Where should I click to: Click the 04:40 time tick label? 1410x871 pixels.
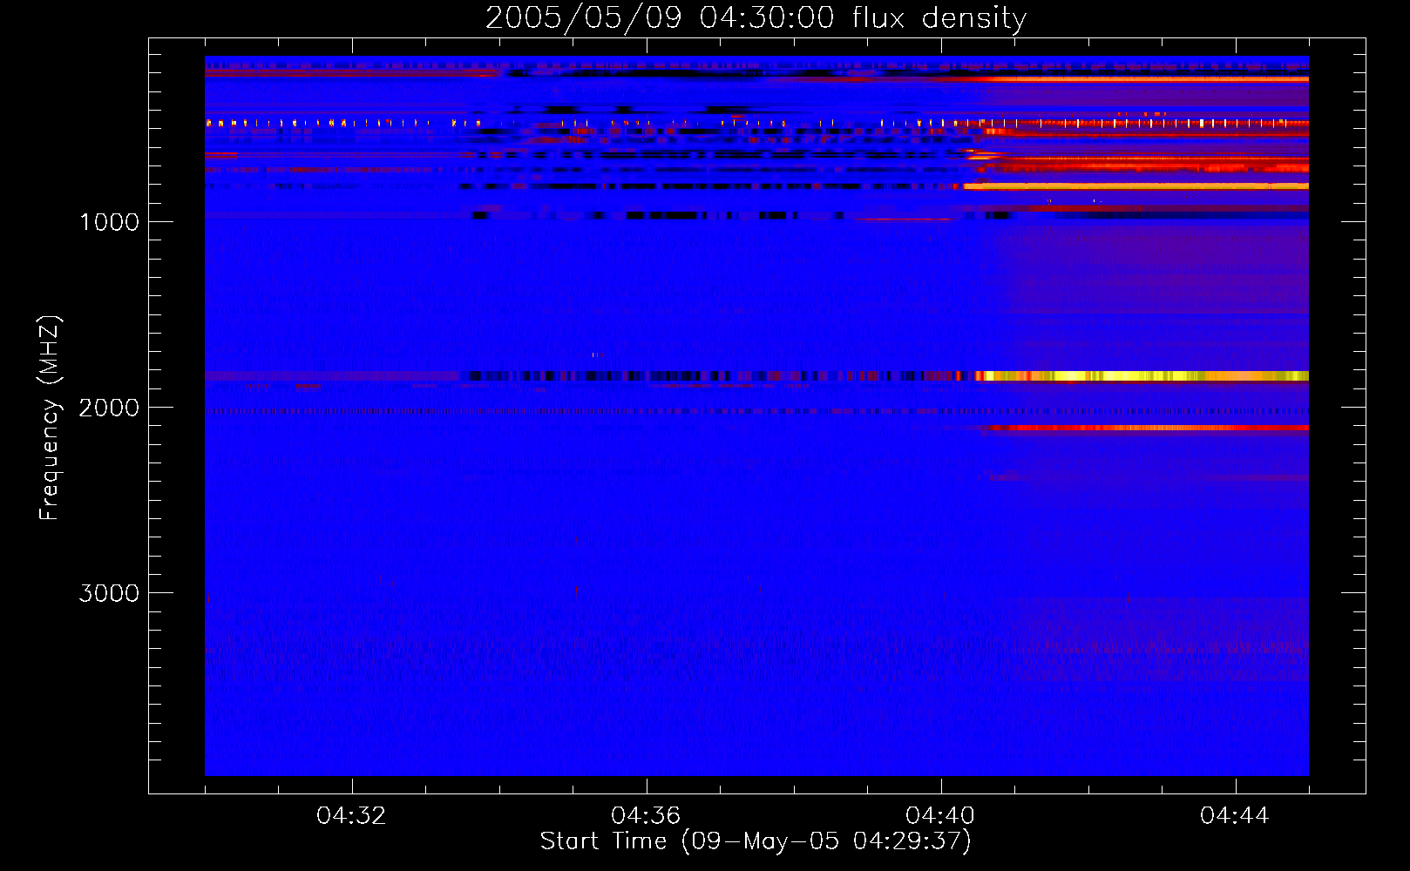point(940,815)
